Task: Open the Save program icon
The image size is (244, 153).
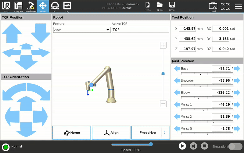Action: tap(172, 5)
